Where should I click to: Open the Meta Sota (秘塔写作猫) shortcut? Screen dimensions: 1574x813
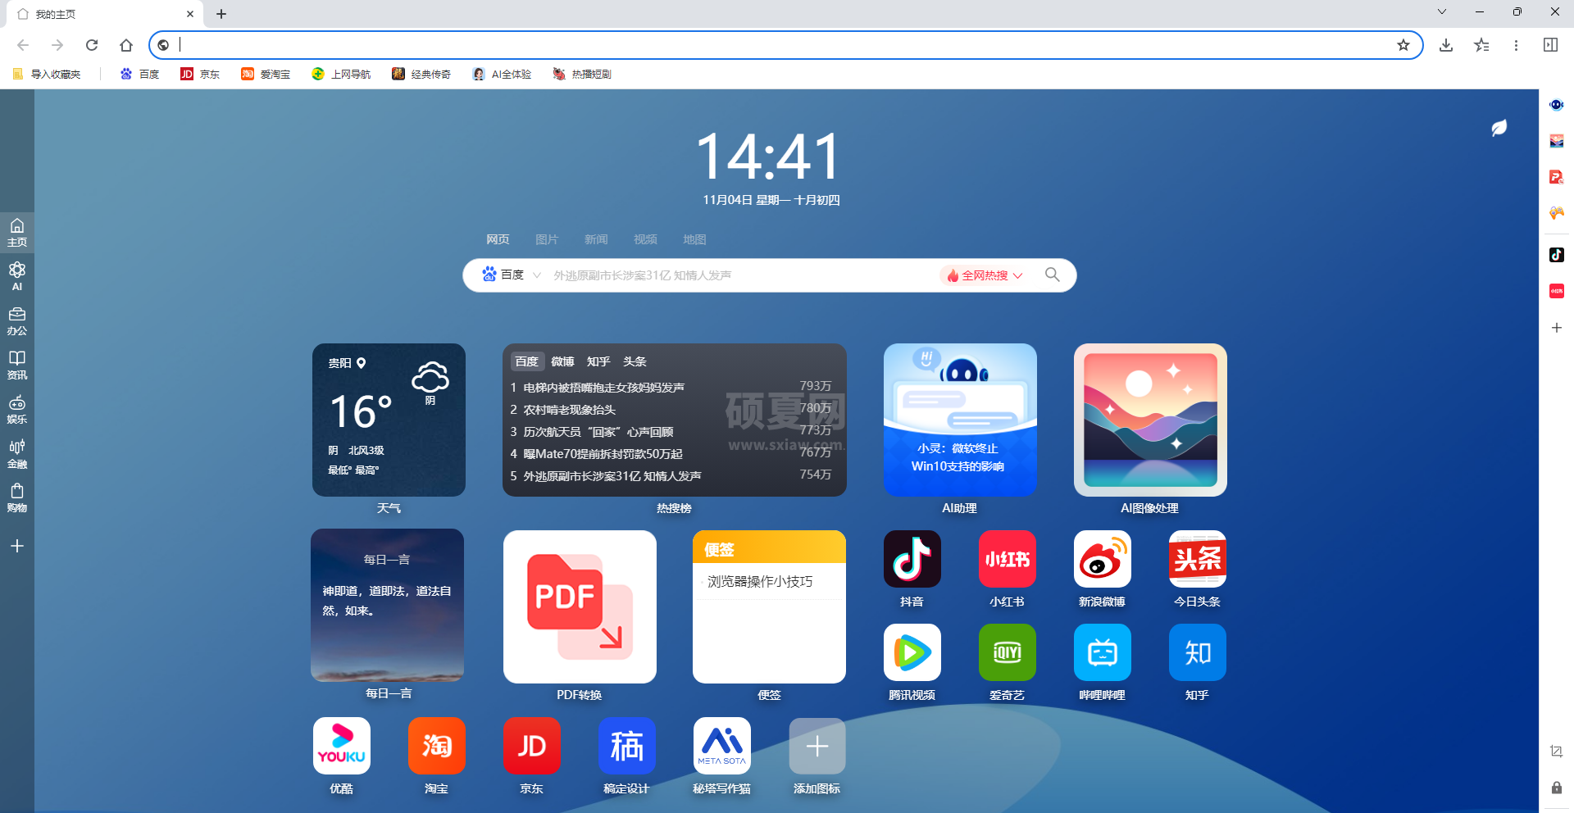tap(721, 746)
